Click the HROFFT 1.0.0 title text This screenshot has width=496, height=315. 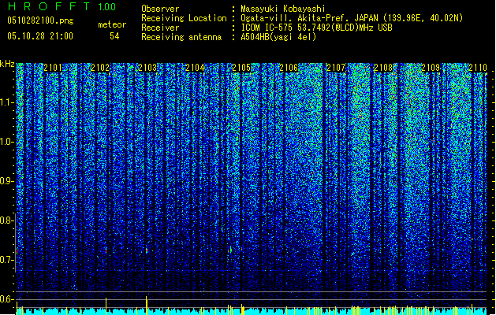(x=62, y=6)
